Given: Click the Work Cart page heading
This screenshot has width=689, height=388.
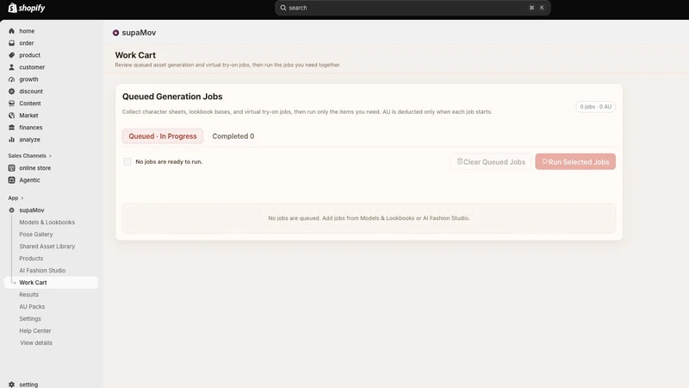Looking at the screenshot, I should [x=135, y=55].
